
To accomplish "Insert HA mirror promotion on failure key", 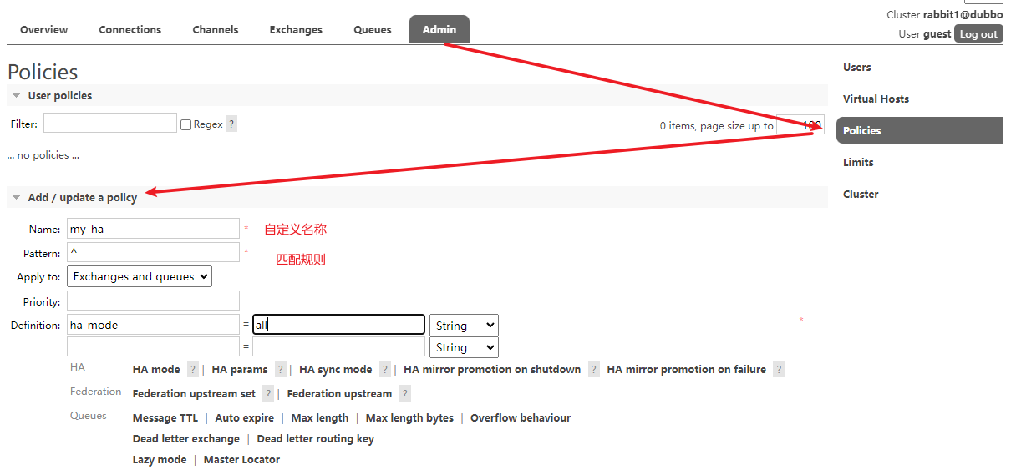I will click(687, 369).
